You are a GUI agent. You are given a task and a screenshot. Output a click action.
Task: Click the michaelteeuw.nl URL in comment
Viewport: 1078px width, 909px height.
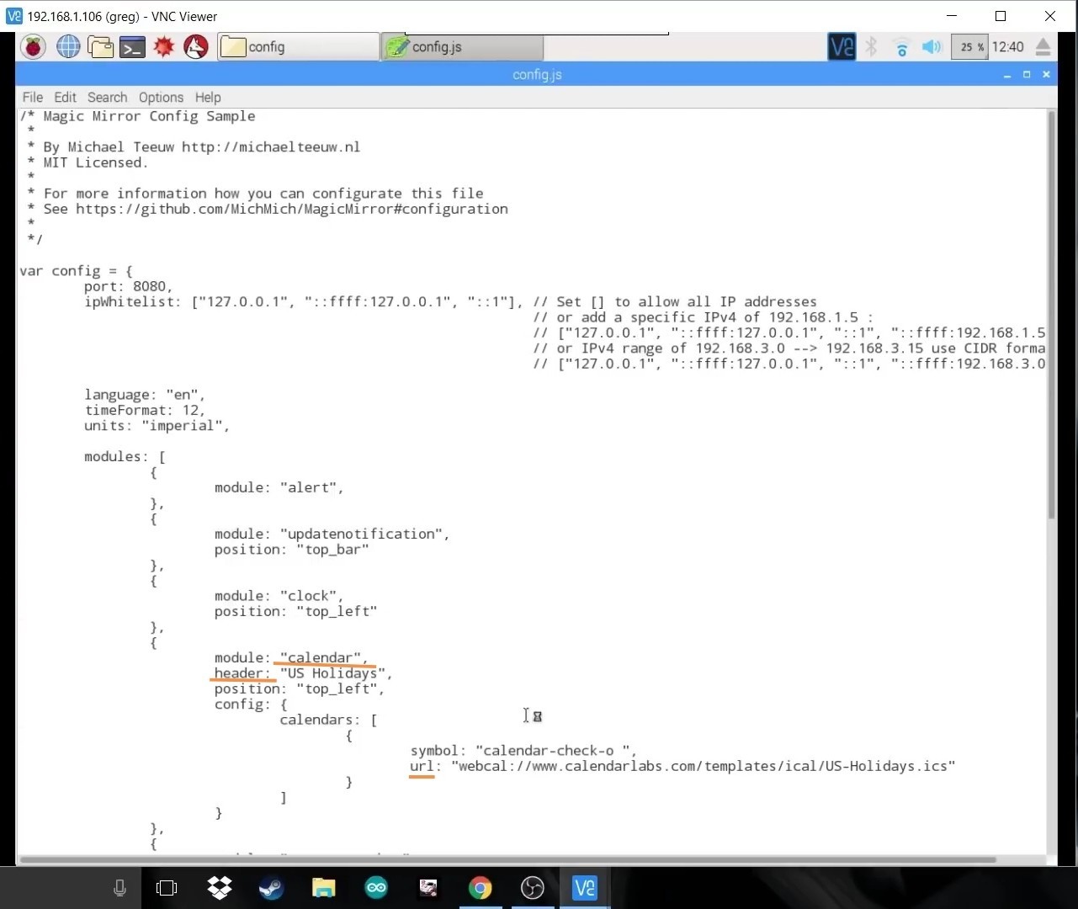tap(271, 147)
